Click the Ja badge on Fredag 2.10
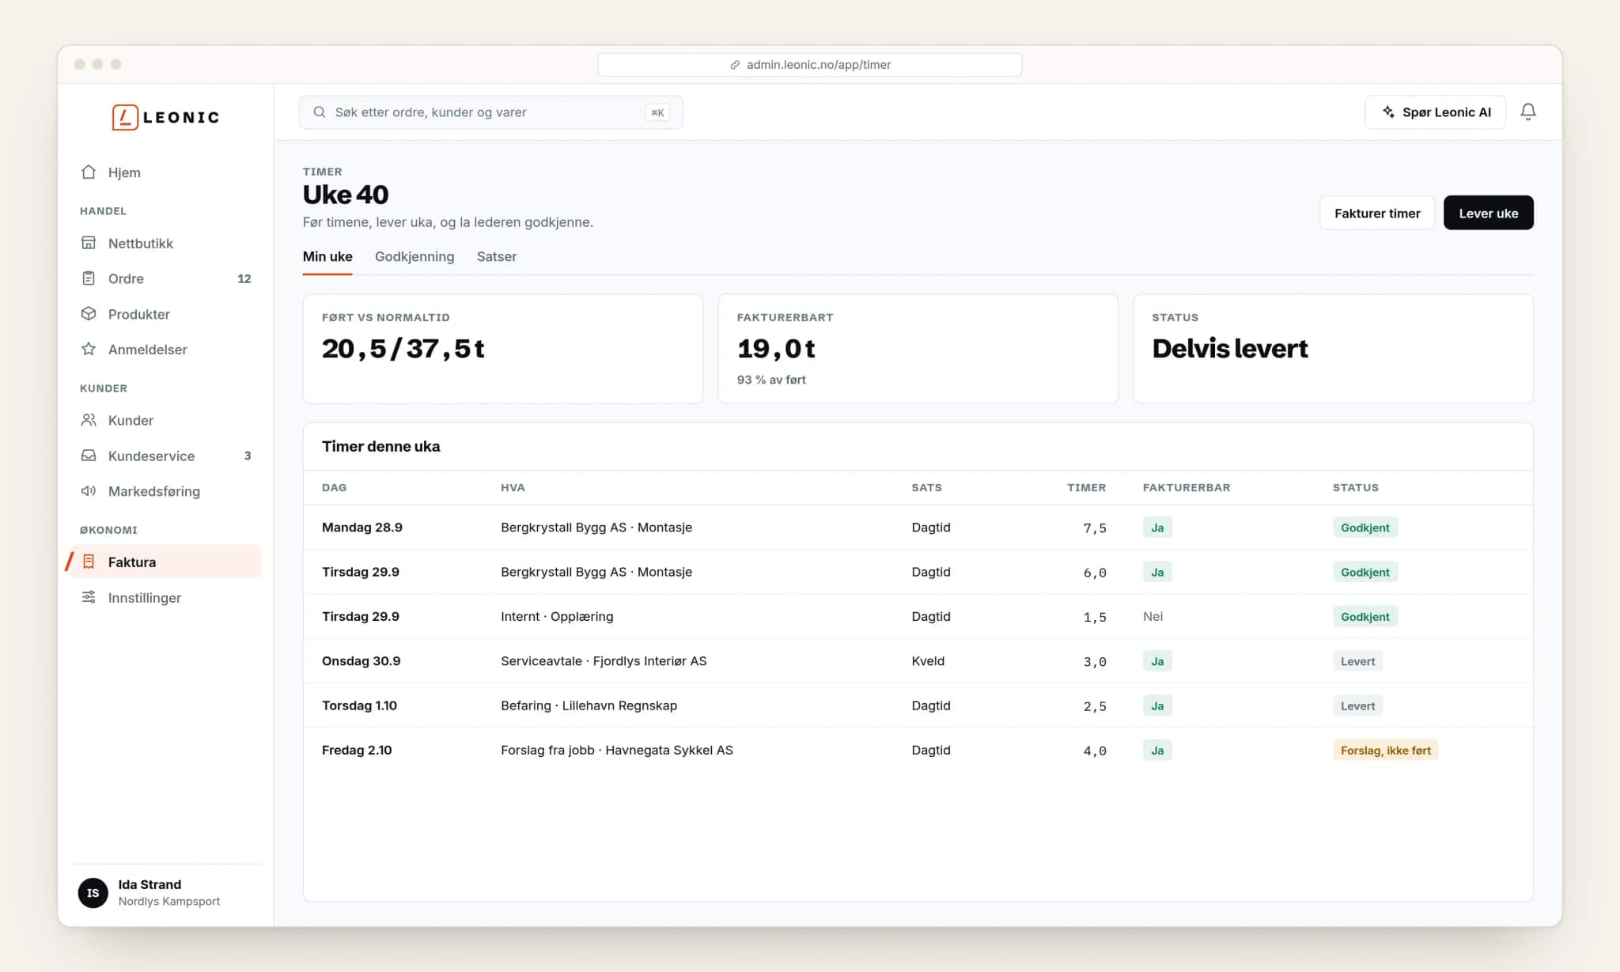Viewport: 1620px width, 972px height. (1157, 751)
